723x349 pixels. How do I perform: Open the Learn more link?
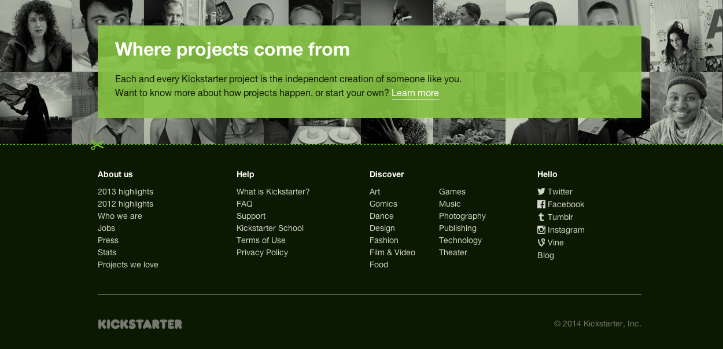[415, 93]
